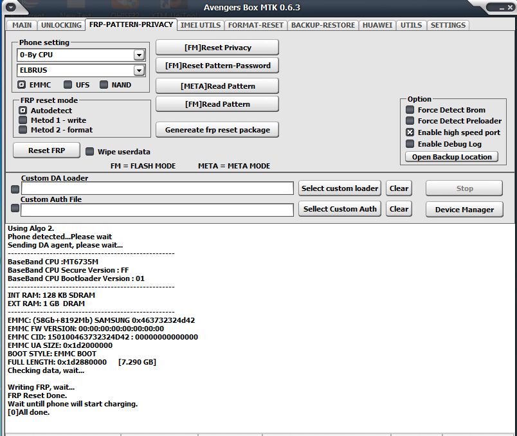This screenshot has width=517, height=436.
Task: Switch to BACKUP-RESTORE tab
Action: [323, 25]
